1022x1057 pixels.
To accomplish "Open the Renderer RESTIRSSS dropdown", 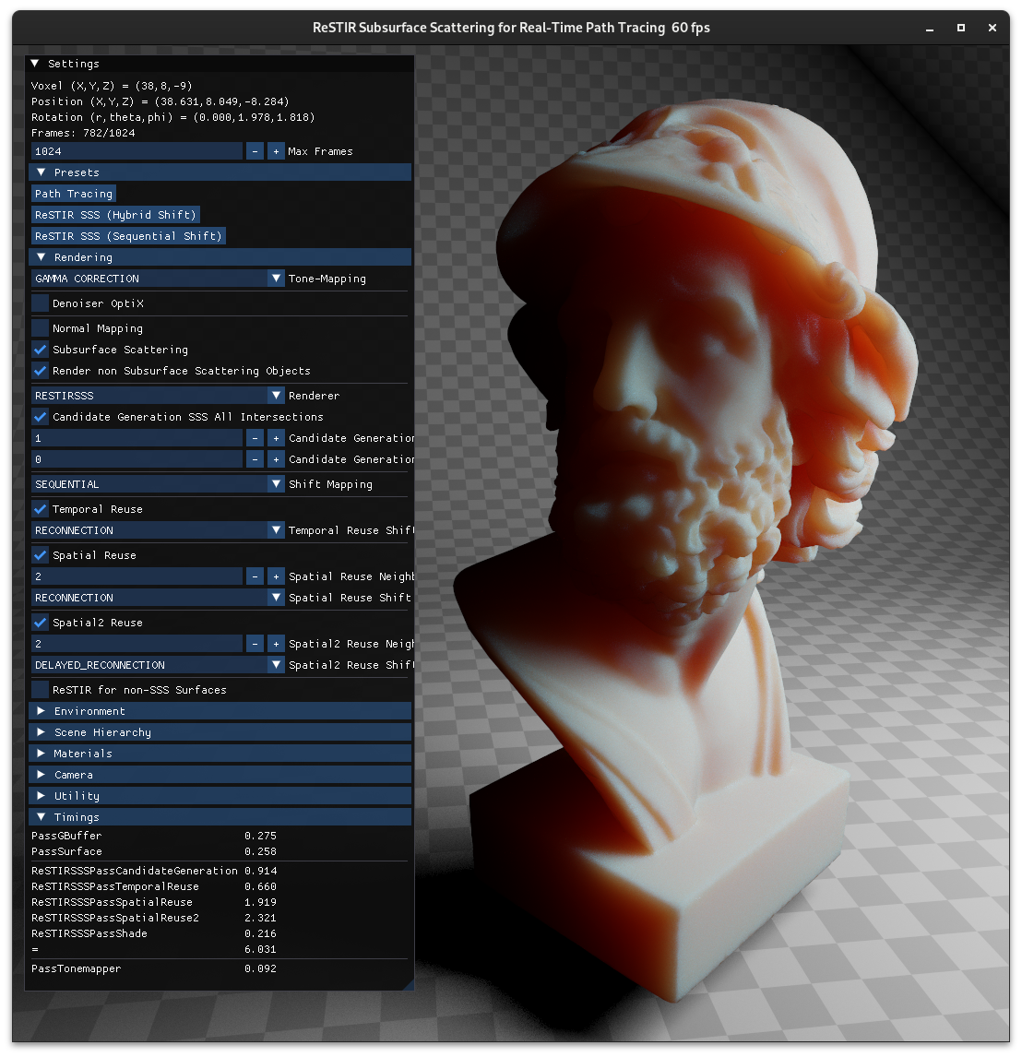I will 158,396.
